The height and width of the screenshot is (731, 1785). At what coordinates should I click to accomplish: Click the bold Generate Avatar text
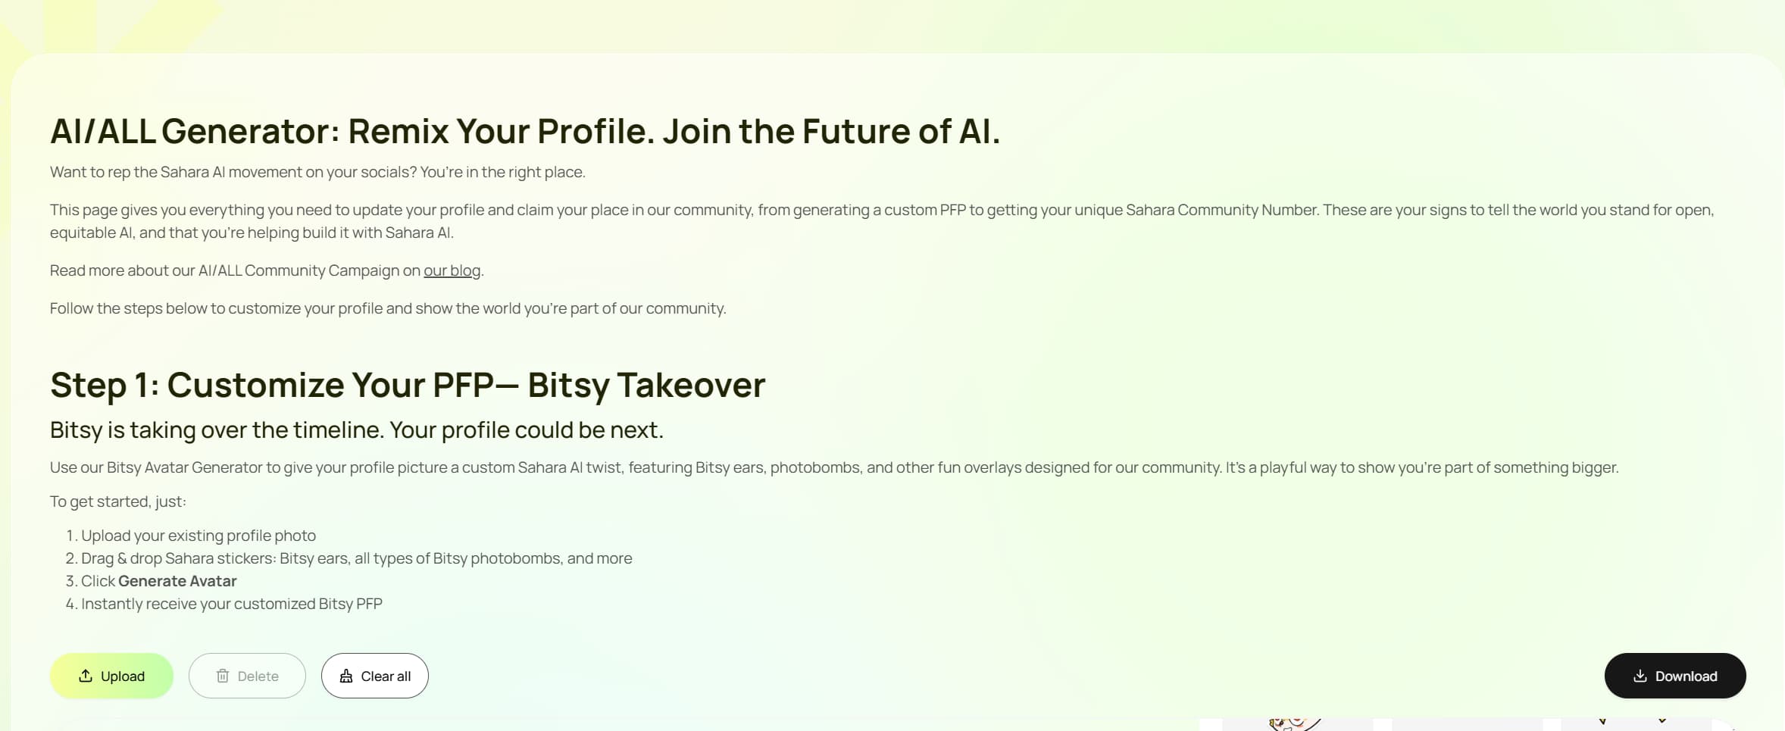pyautogui.click(x=177, y=581)
